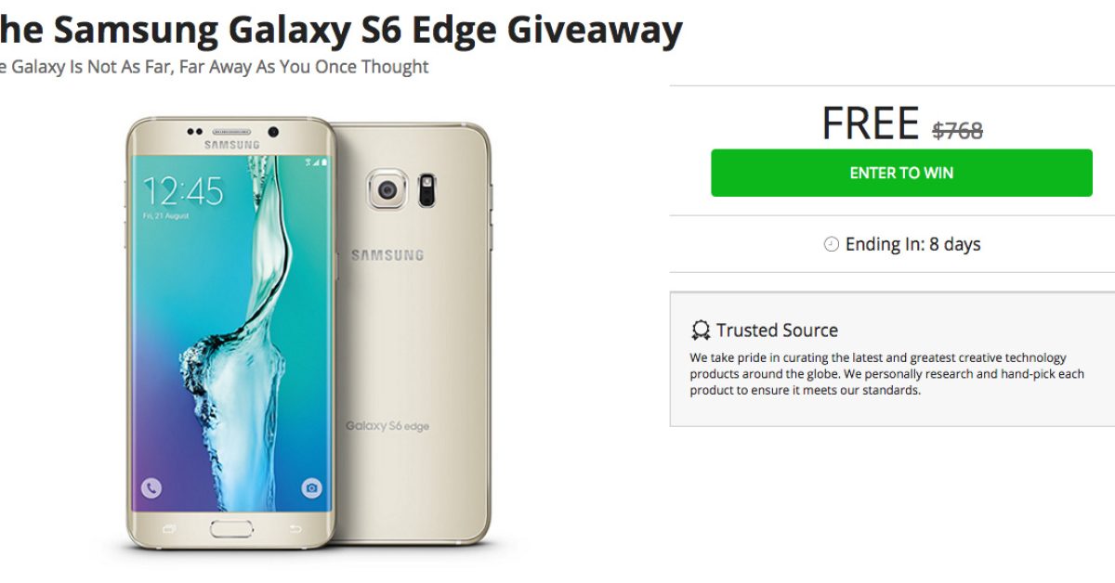Click the Trusted Source ribbon badge icon
Viewport: 1115px width, 583px height.
(x=700, y=330)
